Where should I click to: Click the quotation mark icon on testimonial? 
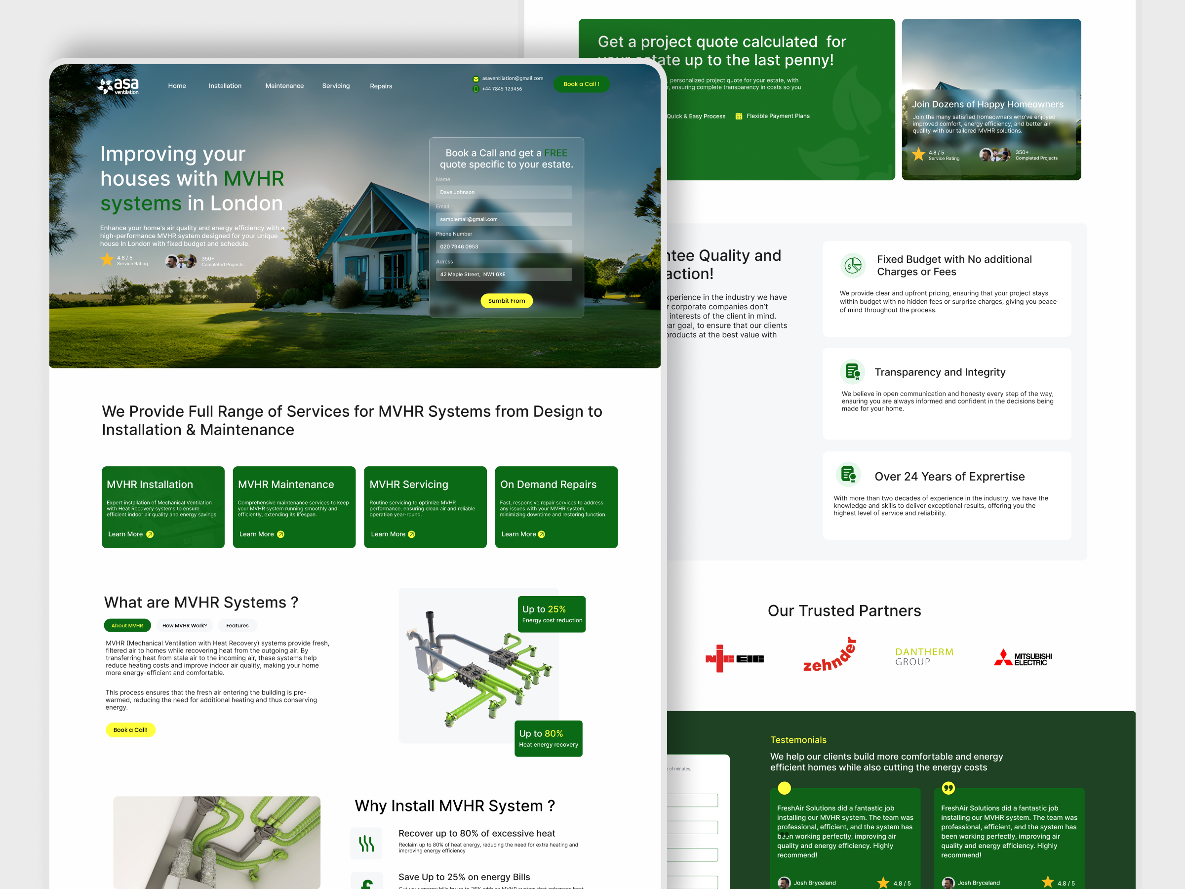point(948,788)
